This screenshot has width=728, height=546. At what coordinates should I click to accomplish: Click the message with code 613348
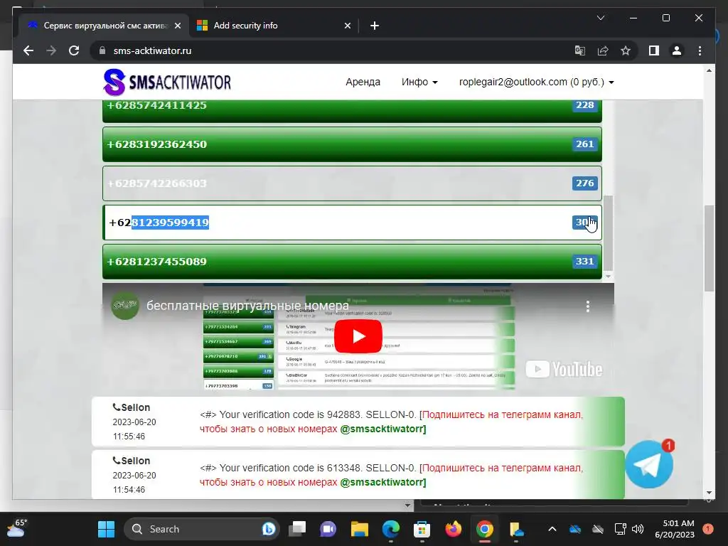click(x=358, y=474)
